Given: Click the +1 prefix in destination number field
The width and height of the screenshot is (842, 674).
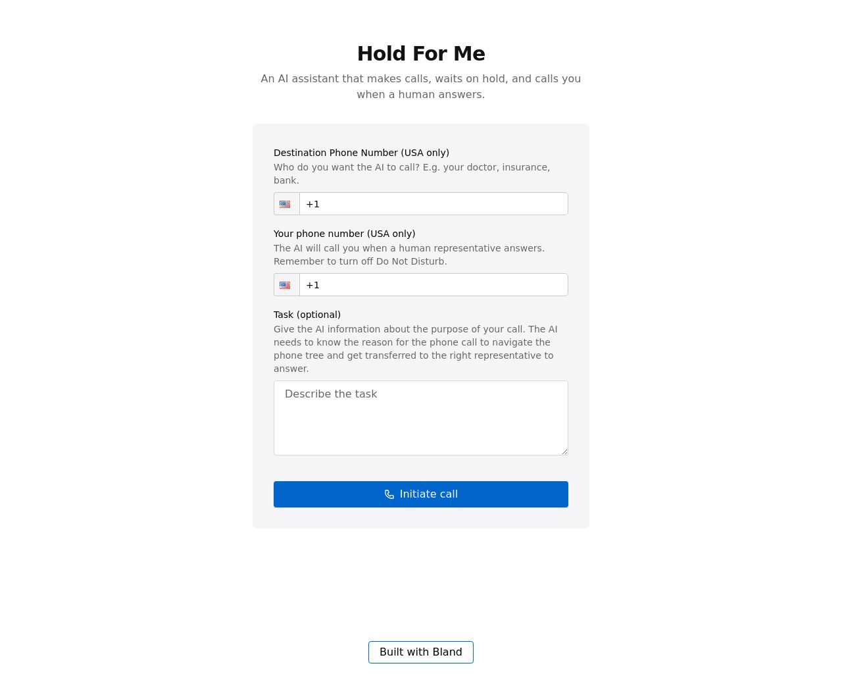Looking at the screenshot, I should click(312, 204).
